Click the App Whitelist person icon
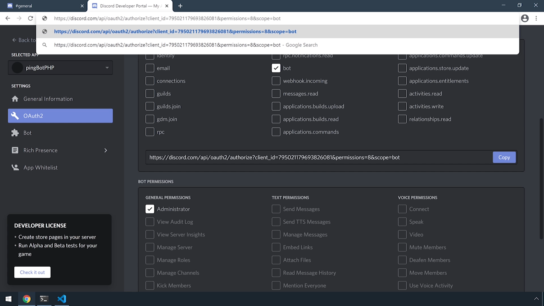Screen dimensions: 544x306 pyautogui.click(x=15, y=168)
